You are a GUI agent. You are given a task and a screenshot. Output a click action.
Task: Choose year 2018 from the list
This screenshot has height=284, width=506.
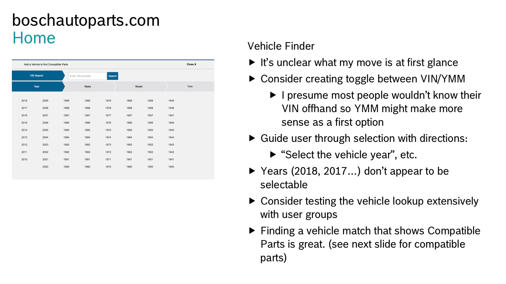coord(24,101)
